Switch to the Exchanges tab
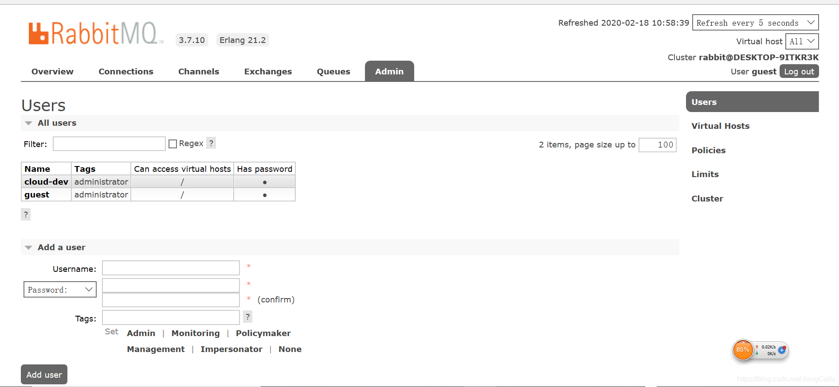This screenshot has width=839, height=387. (x=268, y=71)
